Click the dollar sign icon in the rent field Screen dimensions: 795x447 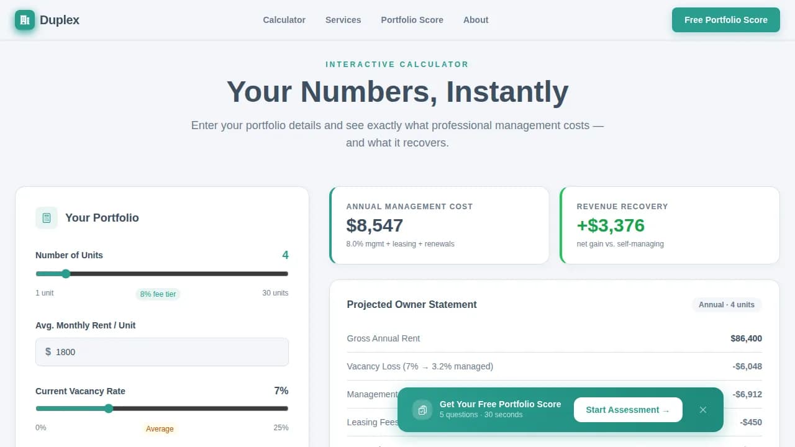point(48,351)
